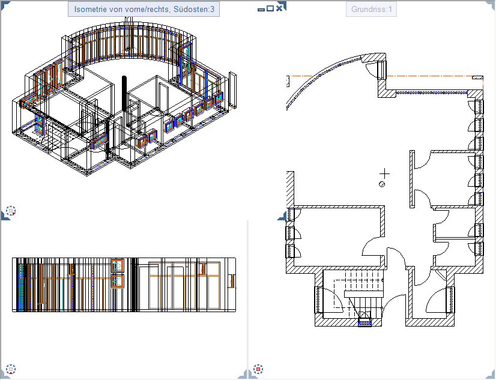Click the bottom-right corner handle of elevation viewport

pos(243,375)
